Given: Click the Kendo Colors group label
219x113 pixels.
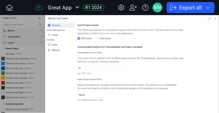Looking at the screenshot, I should click(12, 48).
